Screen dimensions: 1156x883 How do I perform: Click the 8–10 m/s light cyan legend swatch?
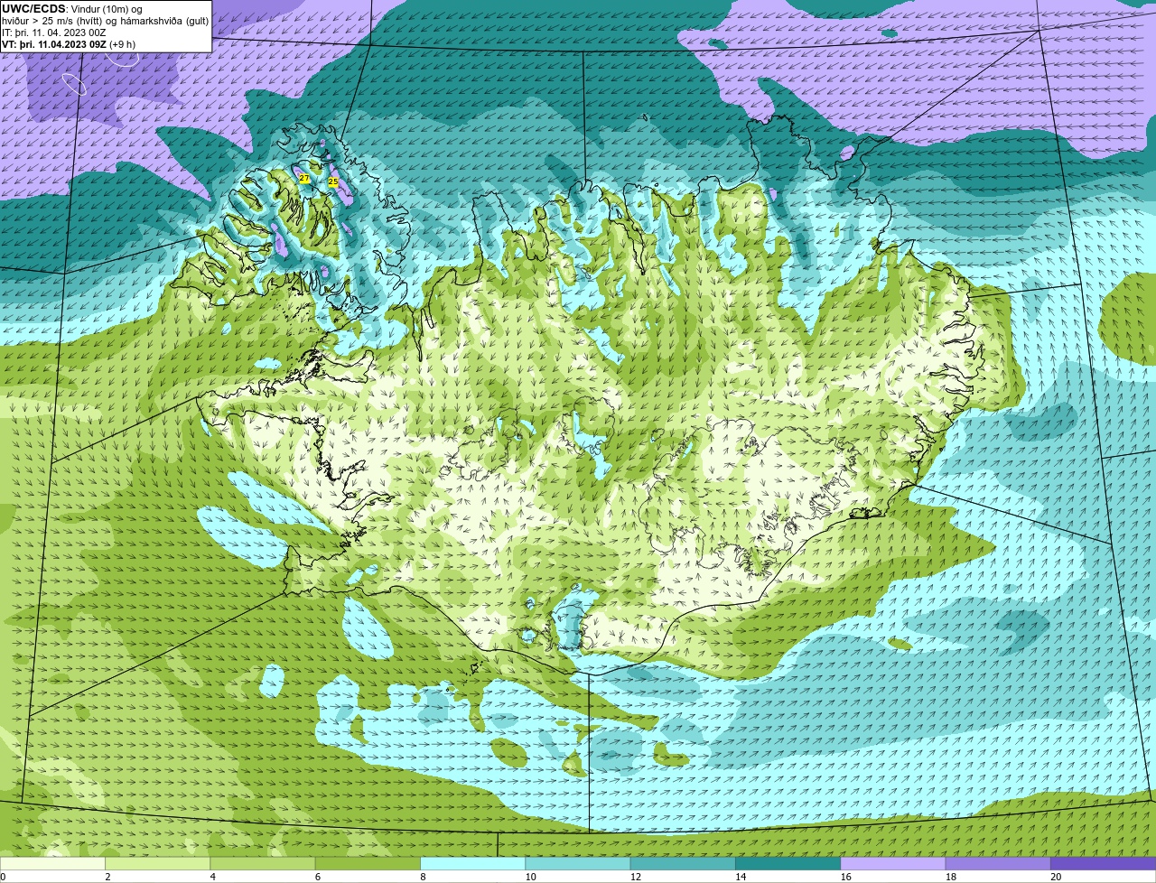click(472, 863)
